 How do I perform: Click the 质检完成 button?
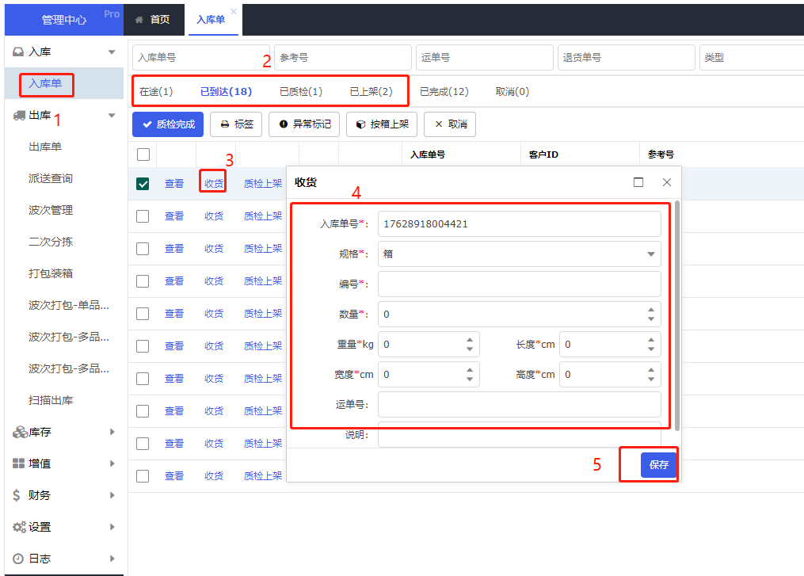168,124
